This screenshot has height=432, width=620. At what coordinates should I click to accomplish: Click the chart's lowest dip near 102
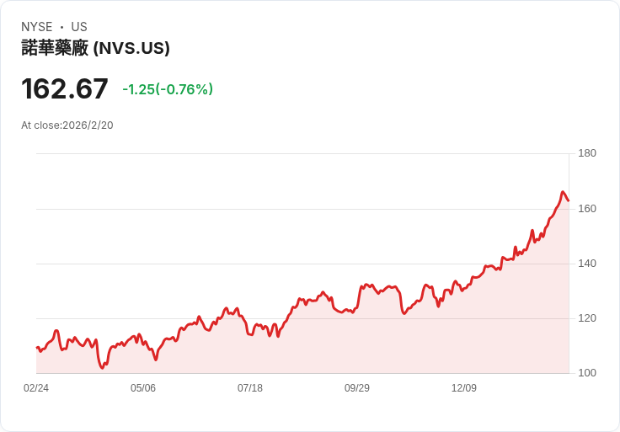click(x=103, y=368)
